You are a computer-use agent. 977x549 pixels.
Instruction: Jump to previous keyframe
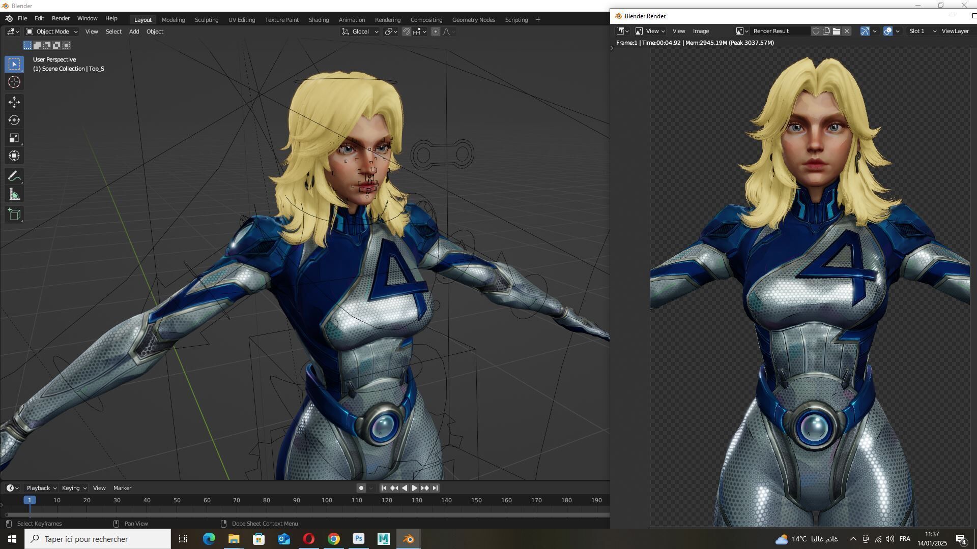pyautogui.click(x=394, y=489)
